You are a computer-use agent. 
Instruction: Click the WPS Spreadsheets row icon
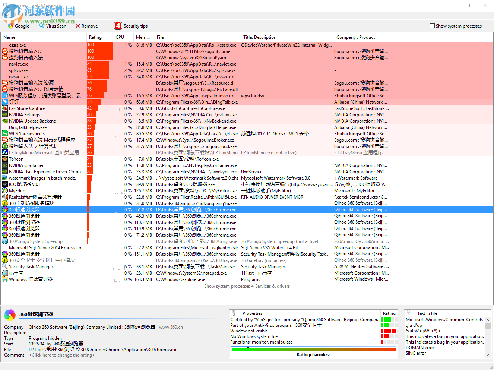tap(4, 133)
